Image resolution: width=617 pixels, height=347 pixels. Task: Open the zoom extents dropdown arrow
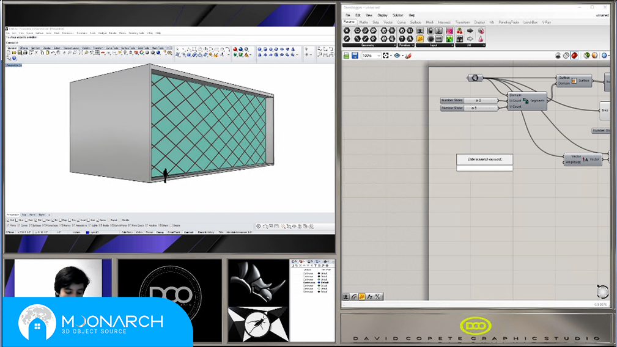391,56
